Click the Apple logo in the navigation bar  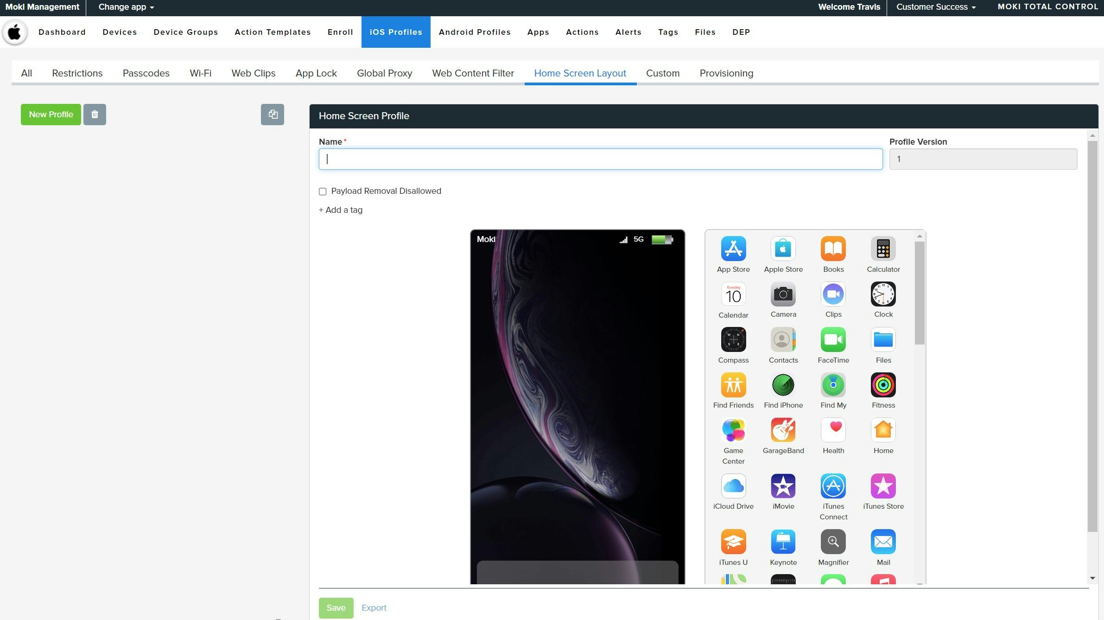click(x=14, y=32)
